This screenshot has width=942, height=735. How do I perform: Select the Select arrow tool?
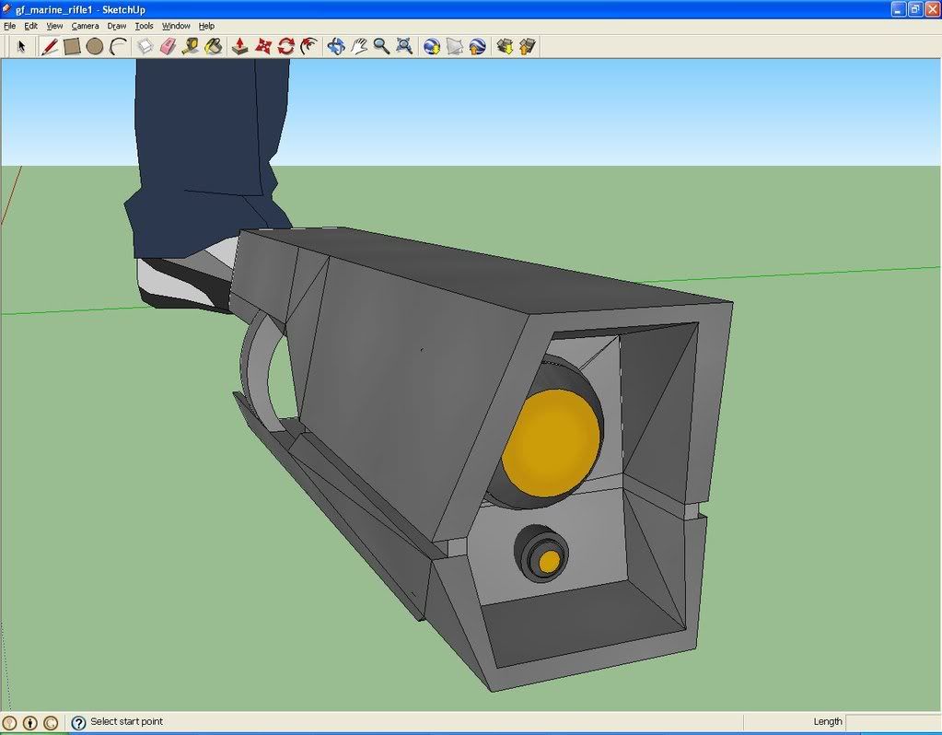[21, 46]
